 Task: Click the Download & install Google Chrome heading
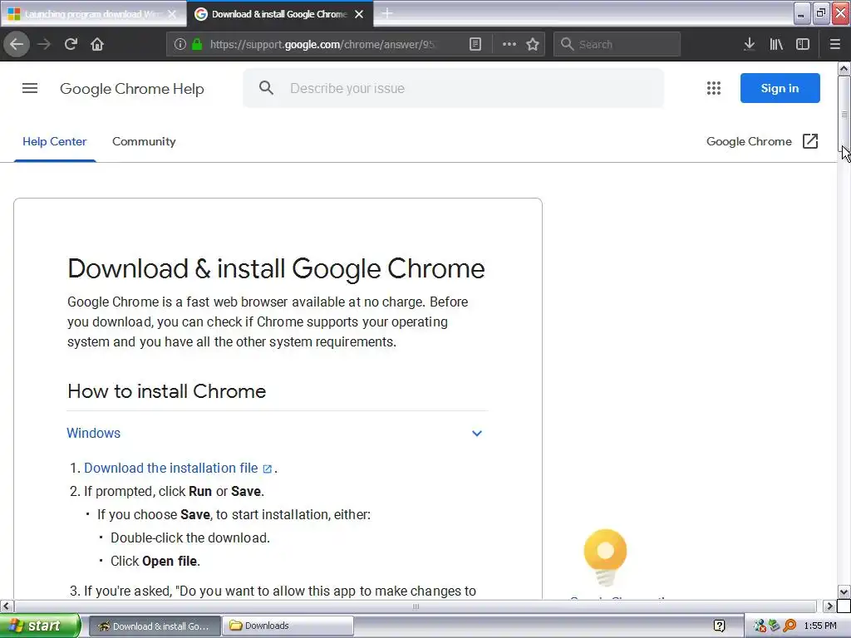(276, 268)
